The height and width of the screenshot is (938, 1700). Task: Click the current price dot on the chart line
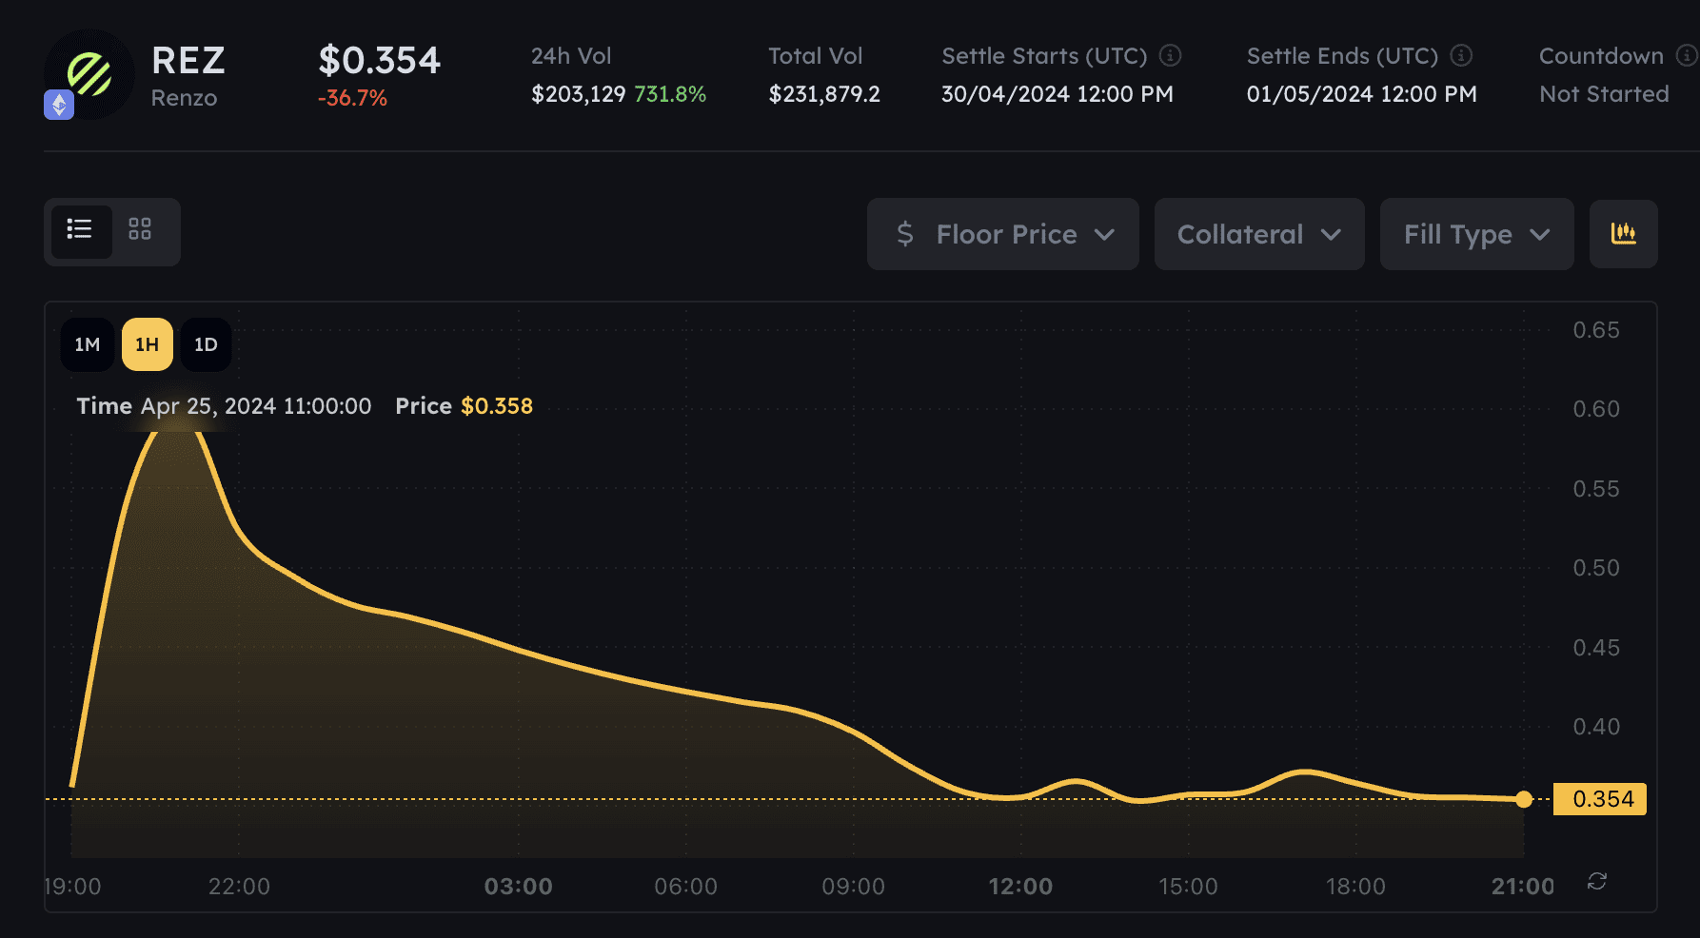[x=1525, y=799]
